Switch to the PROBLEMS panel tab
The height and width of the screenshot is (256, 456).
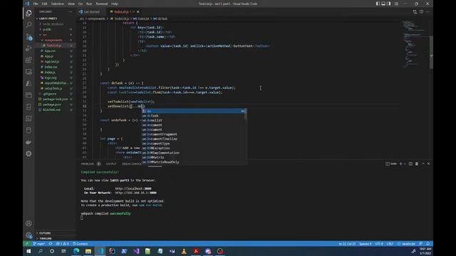[88, 164]
